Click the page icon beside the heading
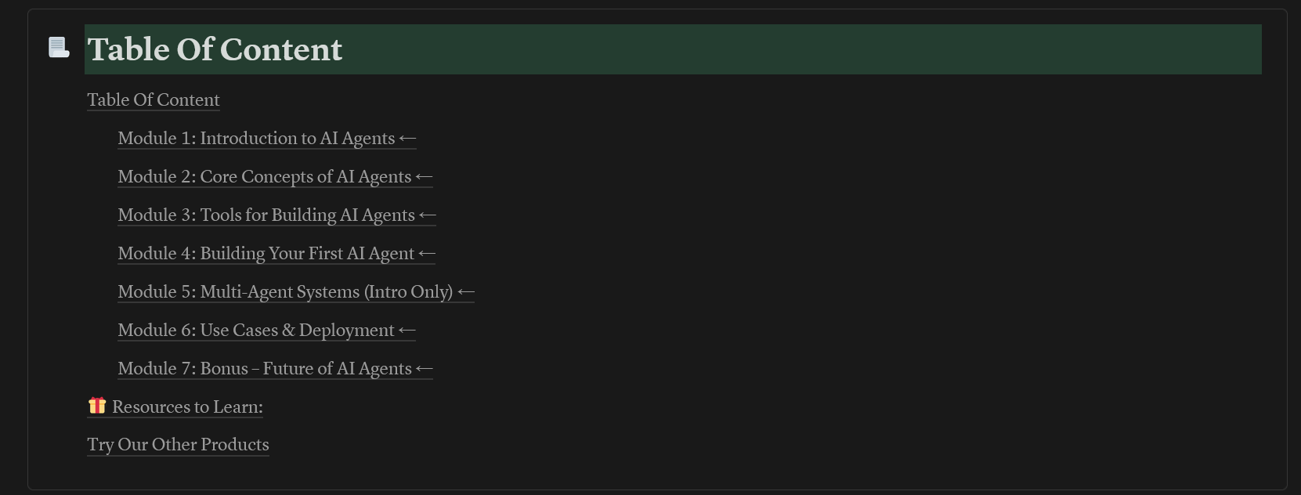 tap(59, 48)
